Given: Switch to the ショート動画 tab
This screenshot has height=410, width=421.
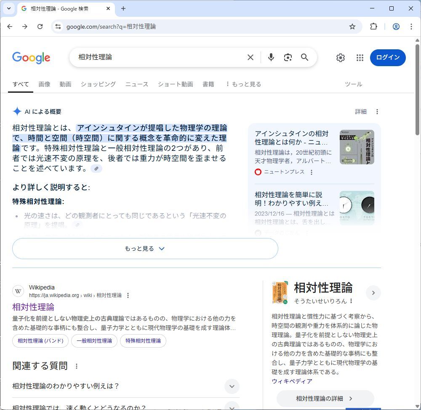Looking at the screenshot, I should click(x=175, y=84).
